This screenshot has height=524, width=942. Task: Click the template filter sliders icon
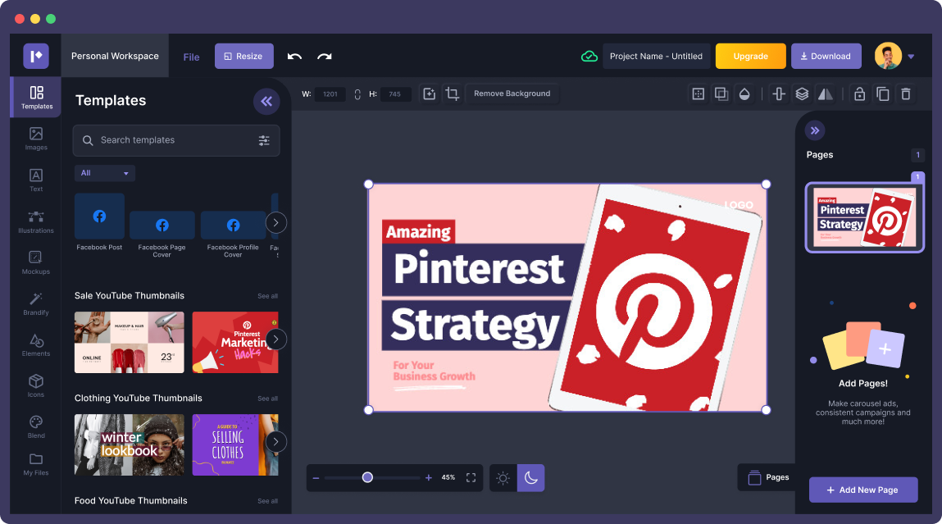click(264, 140)
